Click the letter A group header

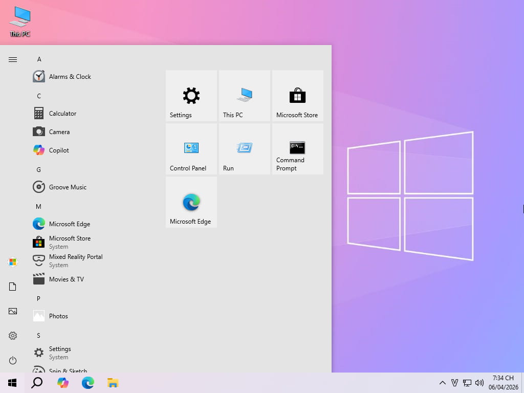39,59
